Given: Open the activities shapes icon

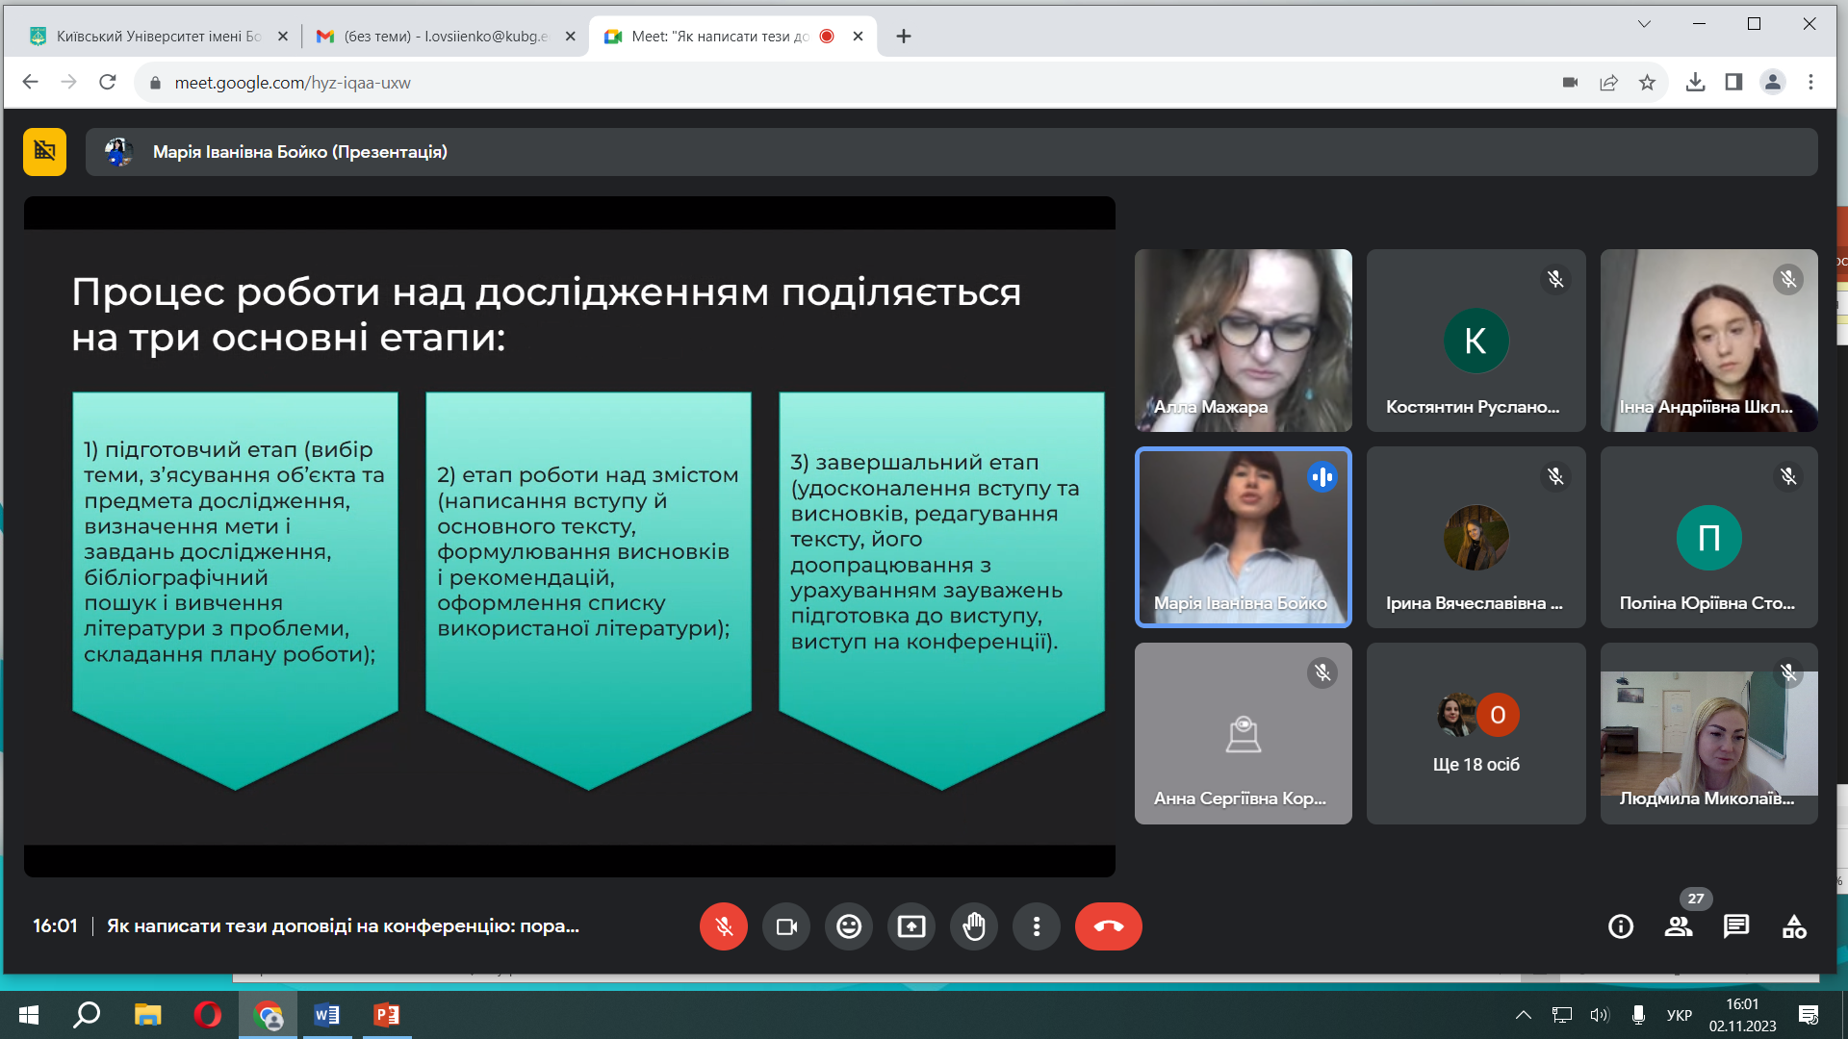Looking at the screenshot, I should tap(1794, 926).
